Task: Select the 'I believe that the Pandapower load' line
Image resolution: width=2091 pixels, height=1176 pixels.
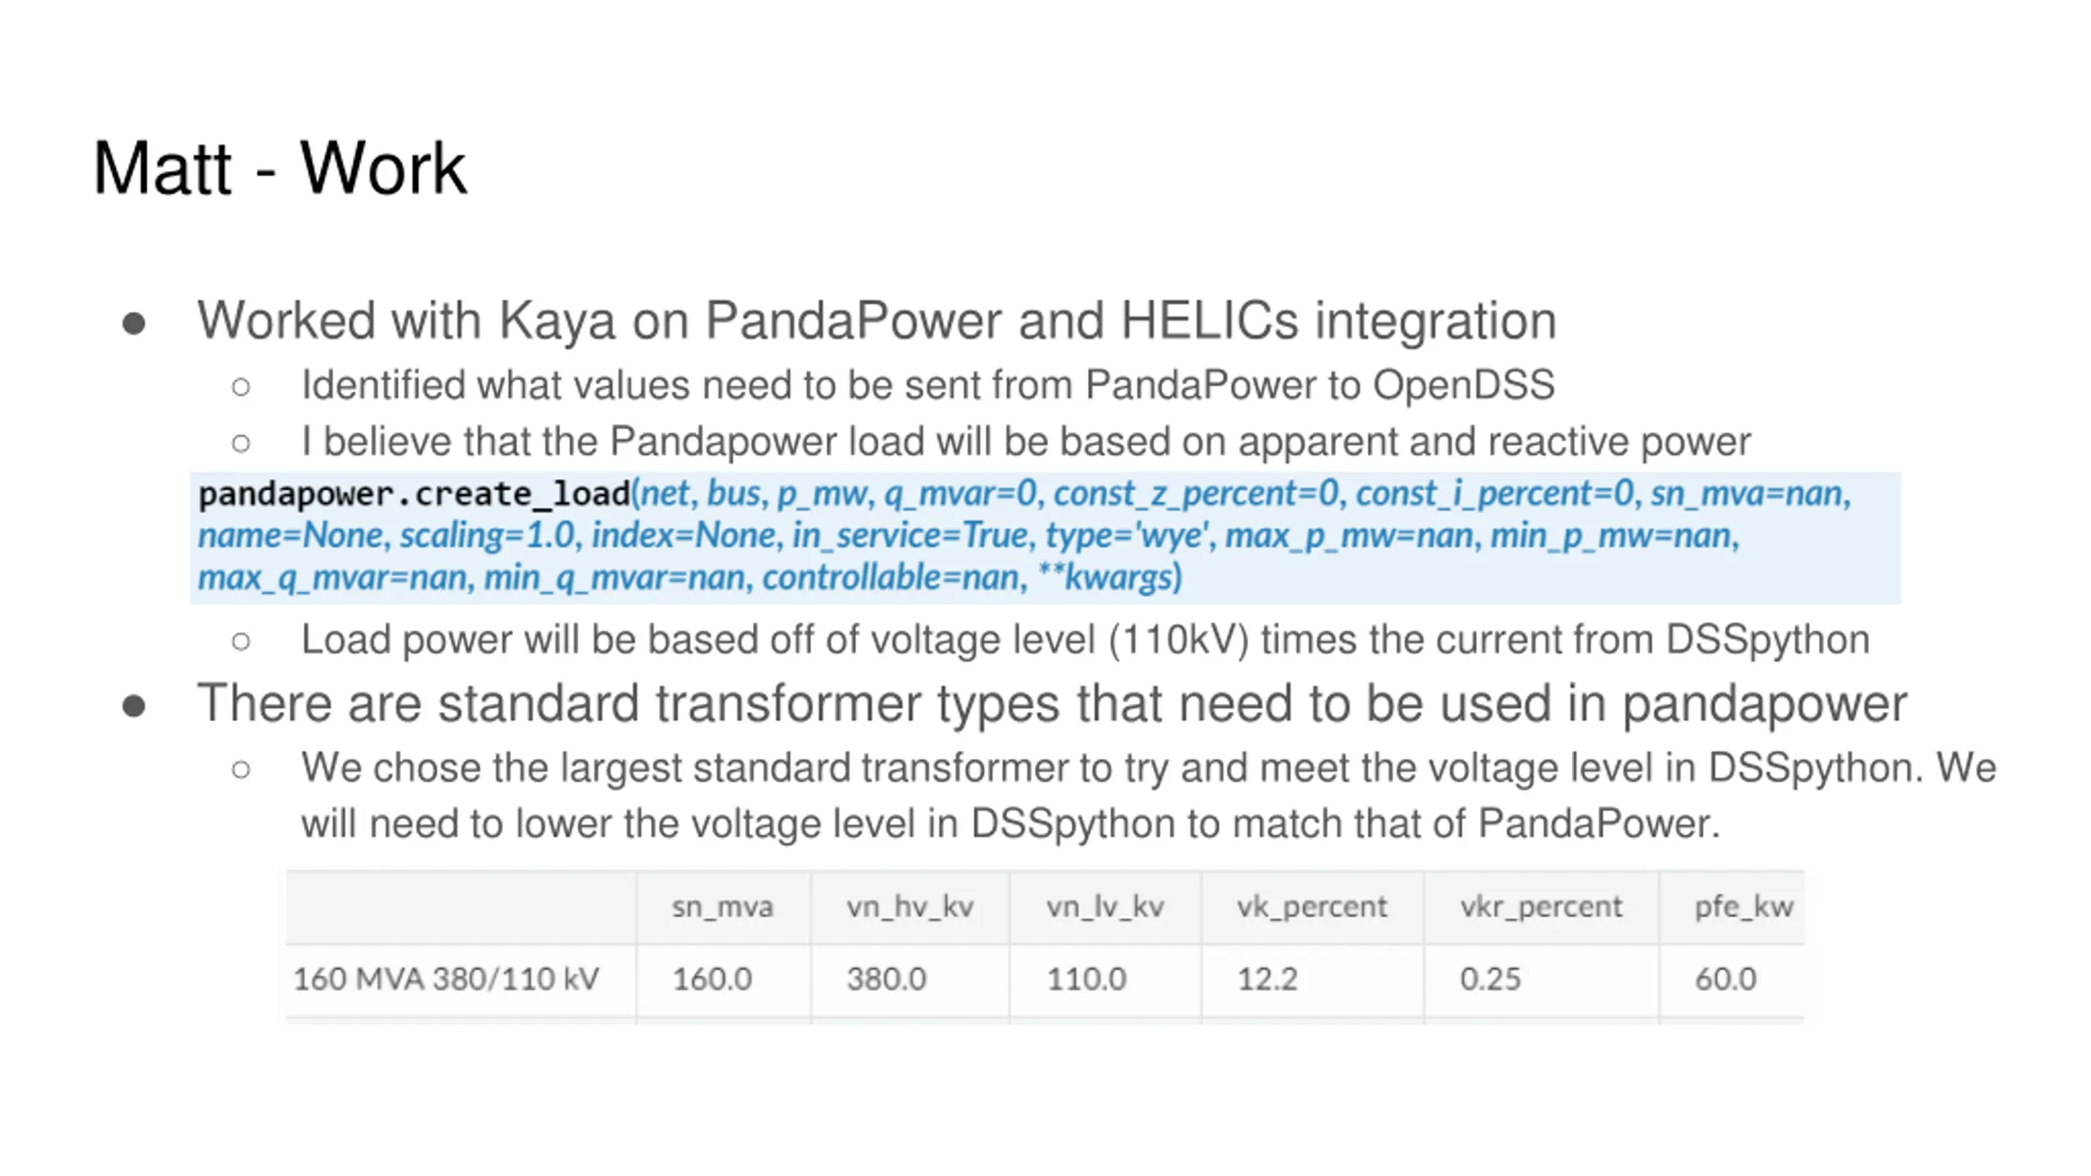Action: pos(1026,442)
